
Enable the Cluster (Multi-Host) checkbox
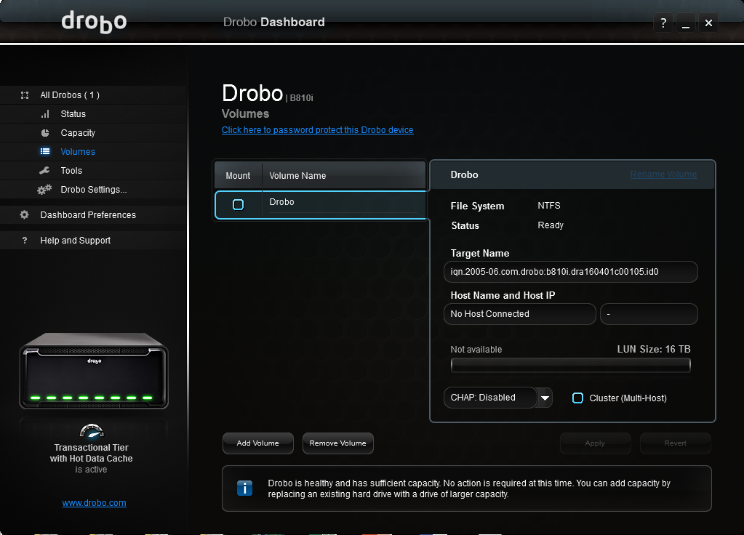[x=577, y=398]
